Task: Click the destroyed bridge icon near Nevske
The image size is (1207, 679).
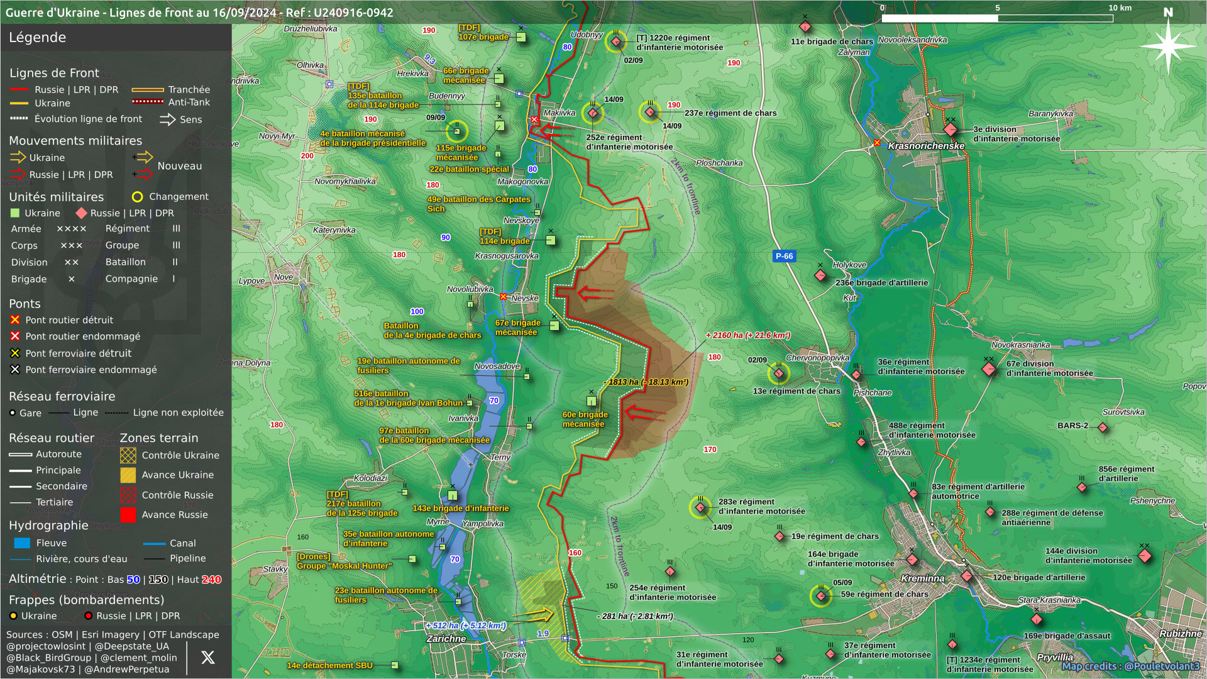Action: [503, 297]
